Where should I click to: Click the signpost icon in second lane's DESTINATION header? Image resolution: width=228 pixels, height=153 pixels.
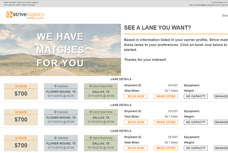click(x=91, y=112)
